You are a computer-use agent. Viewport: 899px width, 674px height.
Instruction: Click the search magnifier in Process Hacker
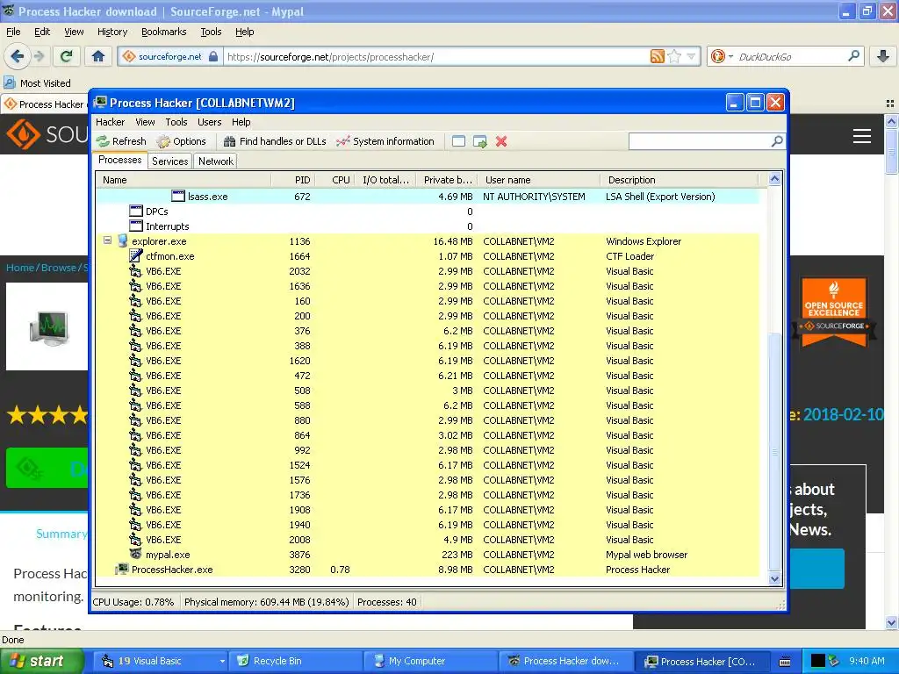(x=777, y=141)
